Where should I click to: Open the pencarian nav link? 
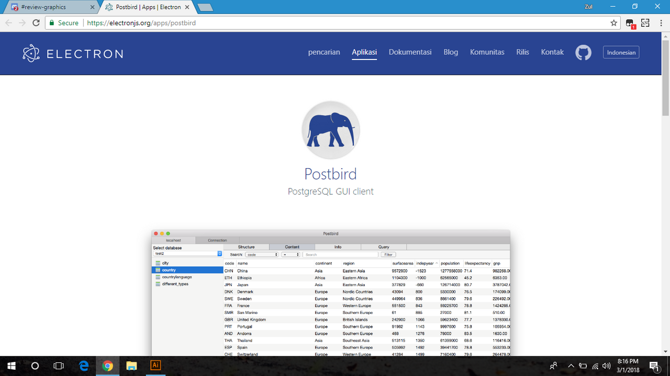point(324,52)
